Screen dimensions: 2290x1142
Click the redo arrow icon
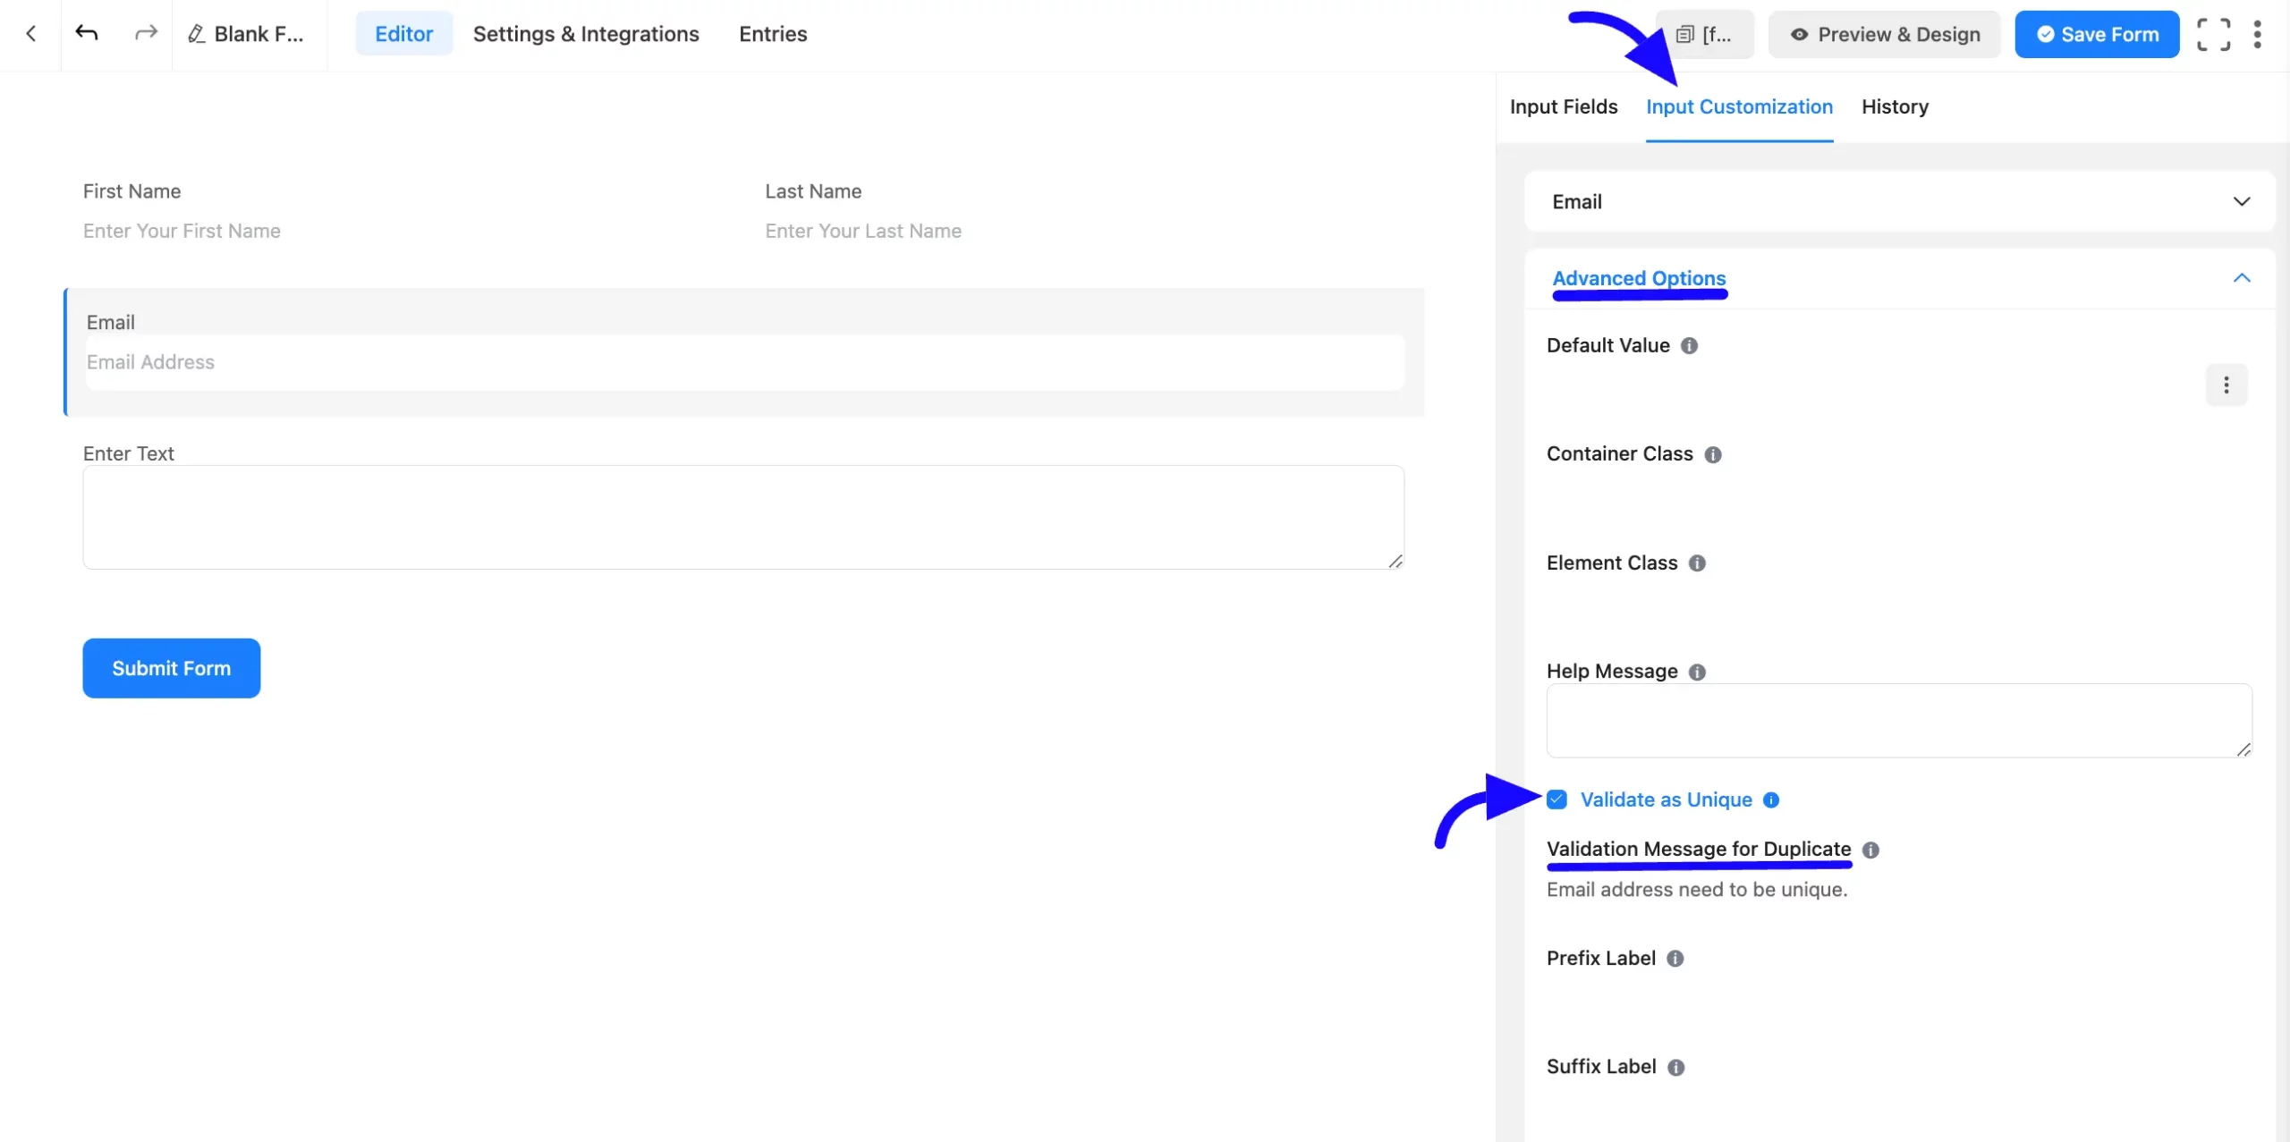pos(145,33)
